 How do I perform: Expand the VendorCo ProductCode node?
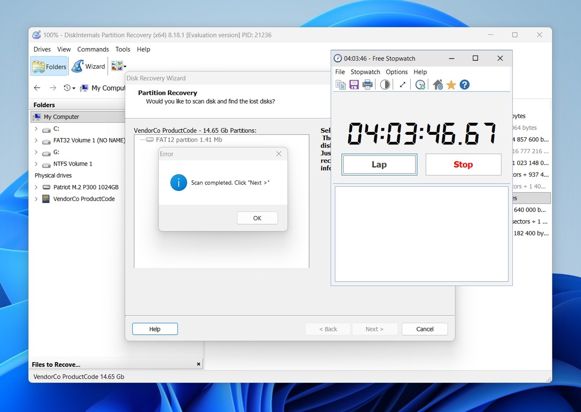[x=36, y=199]
